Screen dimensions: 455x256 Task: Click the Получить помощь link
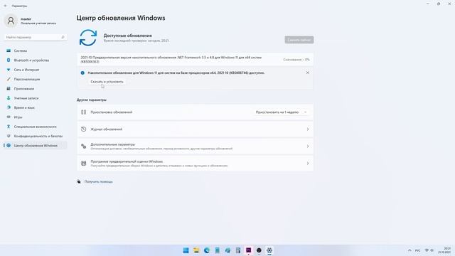click(x=98, y=182)
